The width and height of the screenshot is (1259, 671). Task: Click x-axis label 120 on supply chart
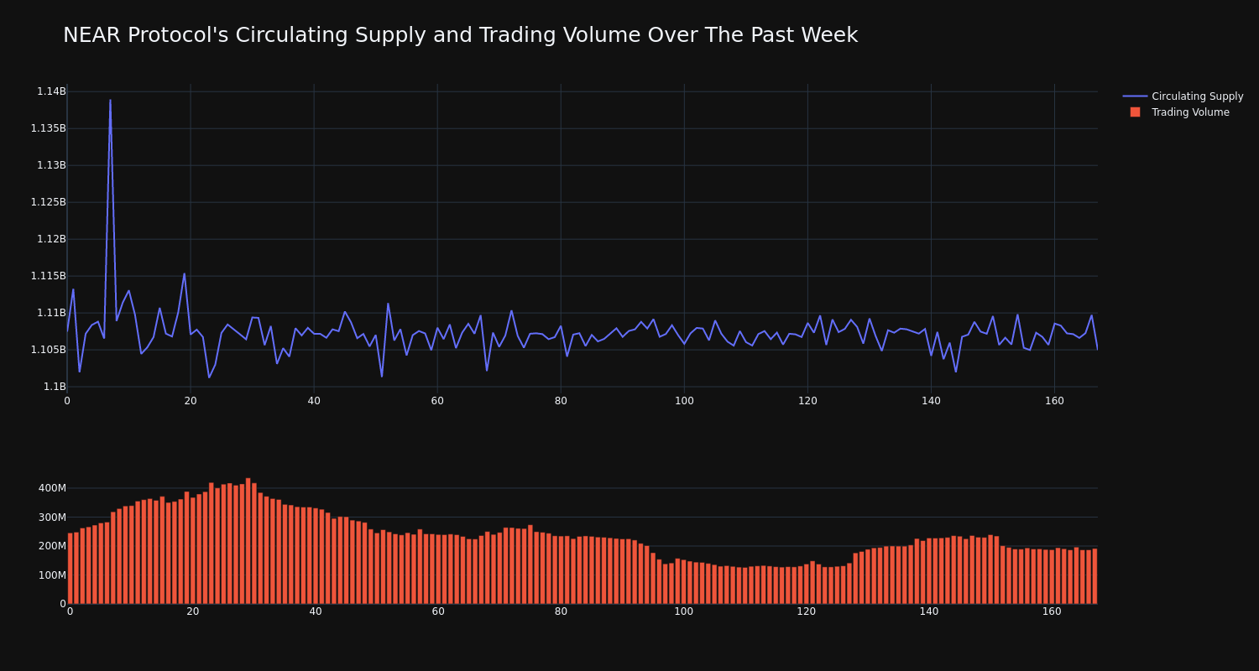tap(807, 401)
